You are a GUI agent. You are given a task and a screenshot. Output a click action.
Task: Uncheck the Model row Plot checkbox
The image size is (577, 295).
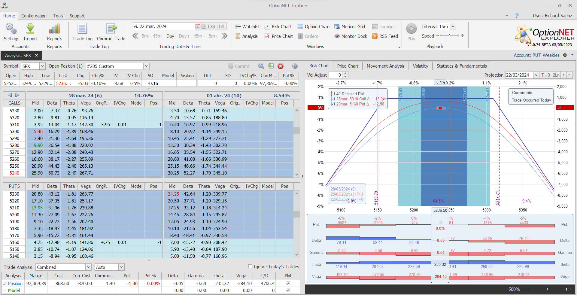pyautogui.click(x=288, y=290)
